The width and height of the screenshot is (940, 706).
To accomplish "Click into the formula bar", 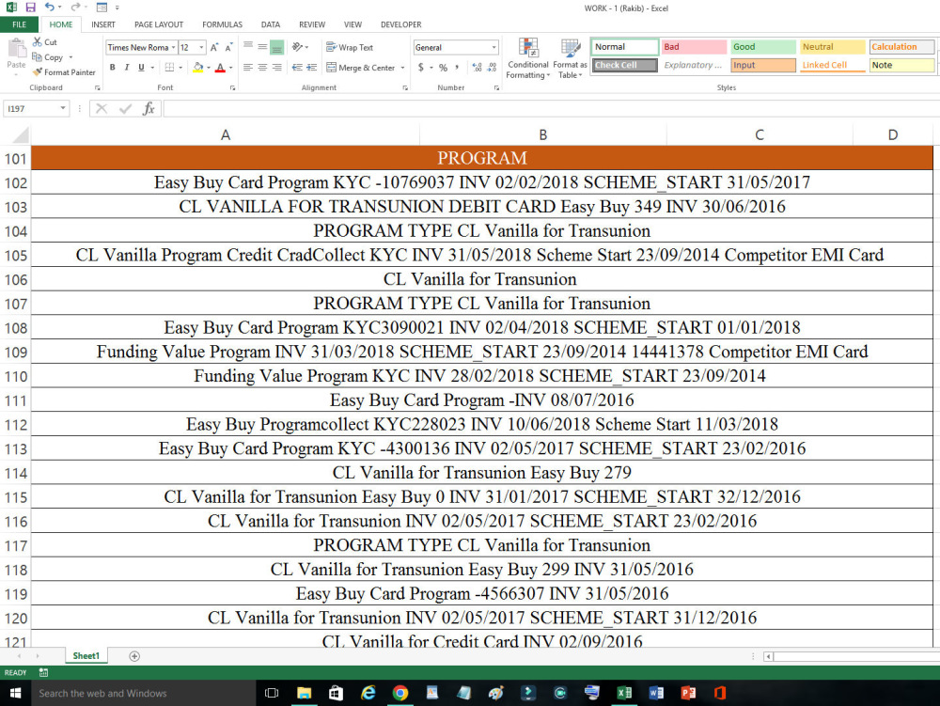I will [550, 108].
